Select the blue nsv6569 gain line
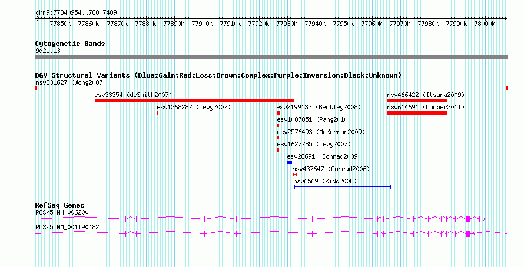 pyautogui.click(x=342, y=187)
